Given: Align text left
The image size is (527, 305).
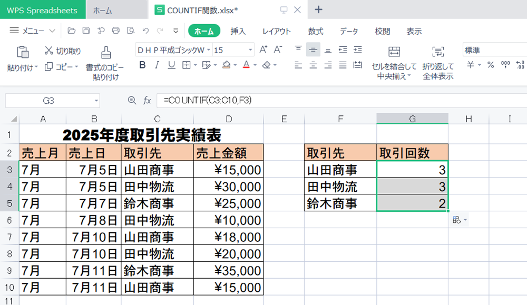Looking at the screenshot, I should 298,65.
